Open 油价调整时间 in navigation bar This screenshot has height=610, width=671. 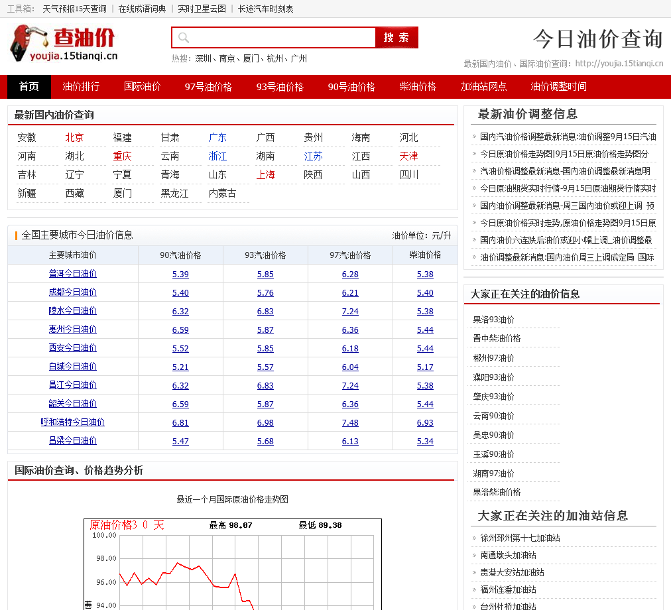(558, 86)
